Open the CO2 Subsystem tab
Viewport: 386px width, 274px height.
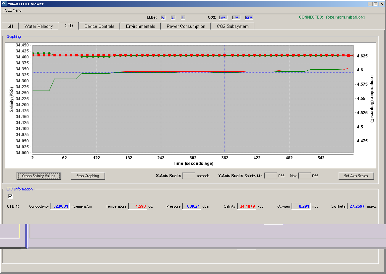tap(233, 26)
